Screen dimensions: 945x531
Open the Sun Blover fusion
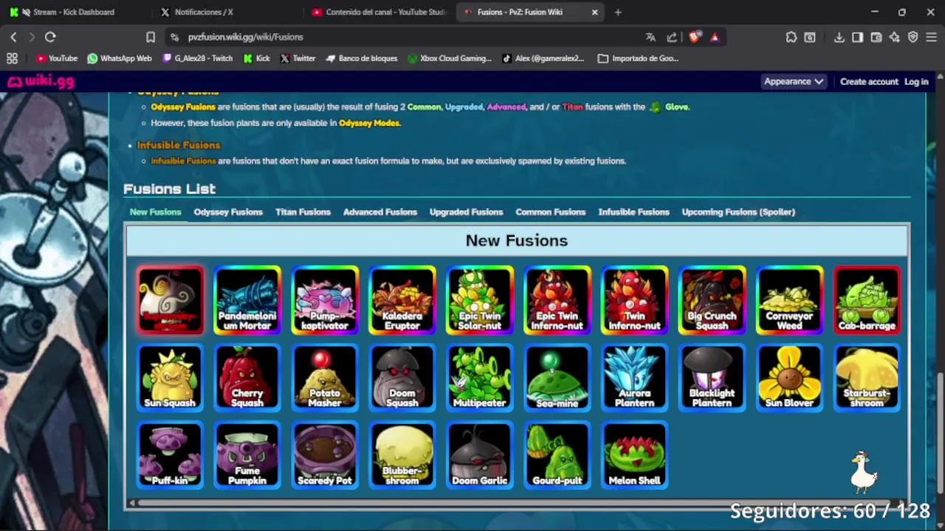pos(789,378)
